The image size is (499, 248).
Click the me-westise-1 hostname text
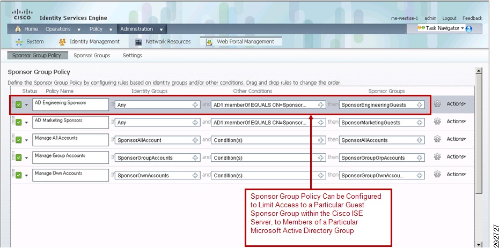coord(405,18)
